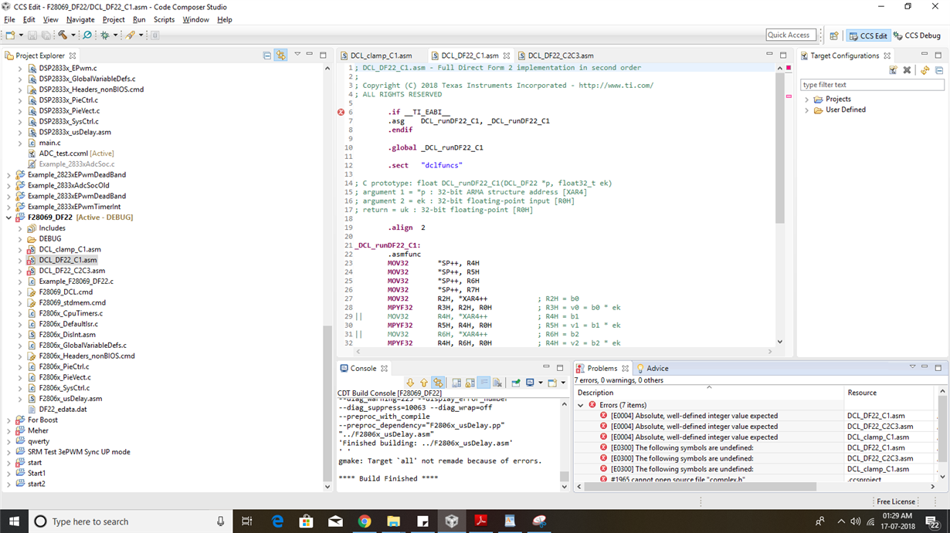Open the Open Console dropdown

pyautogui.click(x=562, y=382)
